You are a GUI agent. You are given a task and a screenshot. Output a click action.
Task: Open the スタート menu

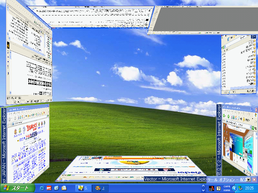[17, 188]
